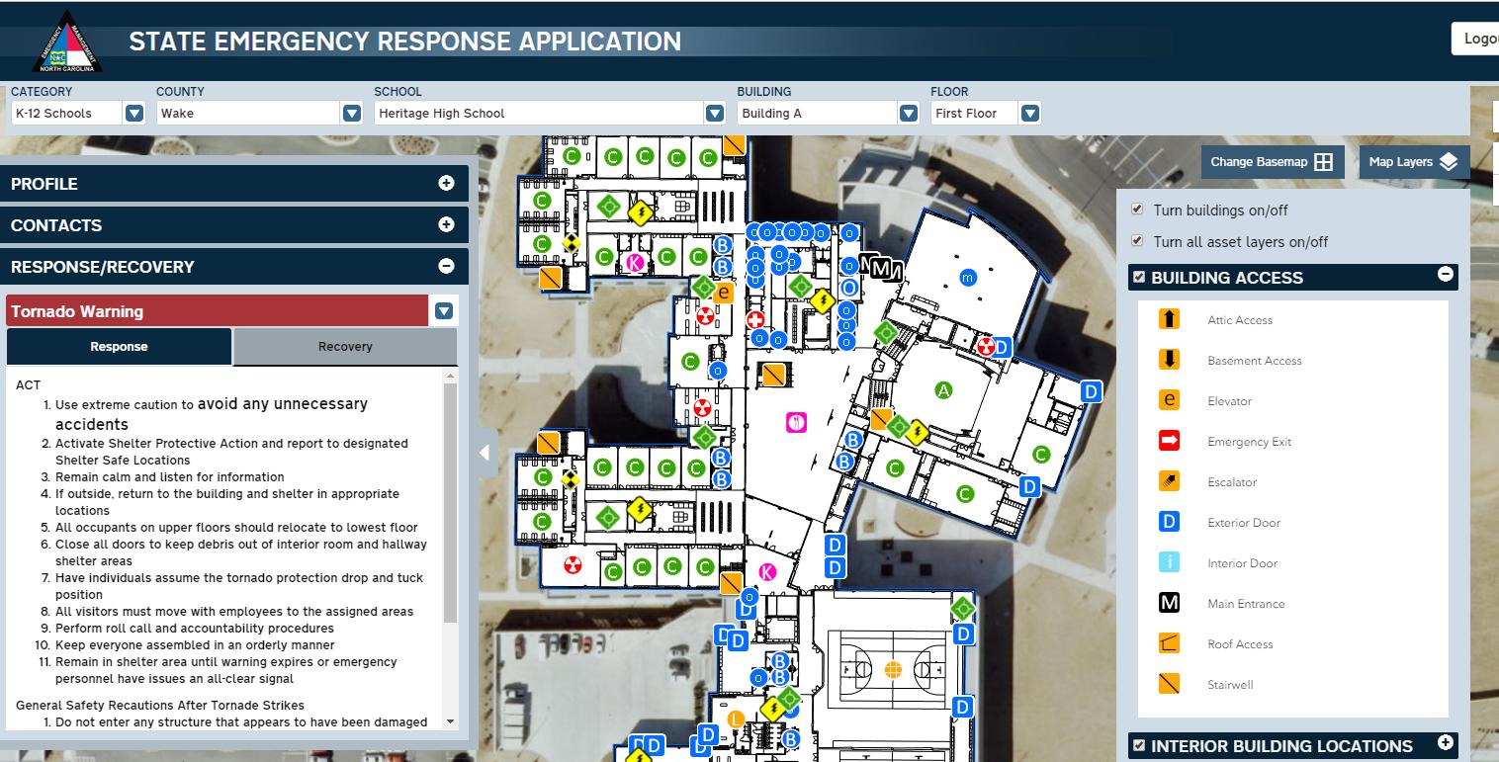Select the Basement Access legend icon
The image size is (1499, 762).
click(1169, 360)
